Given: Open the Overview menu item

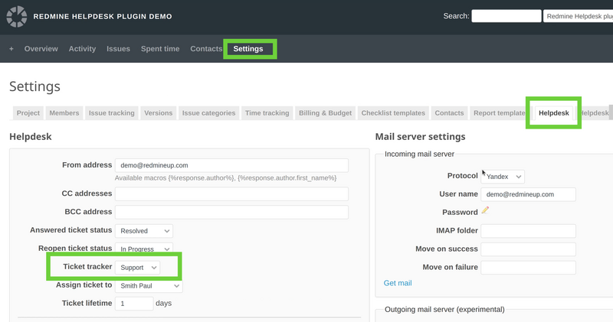Looking at the screenshot, I should point(41,49).
